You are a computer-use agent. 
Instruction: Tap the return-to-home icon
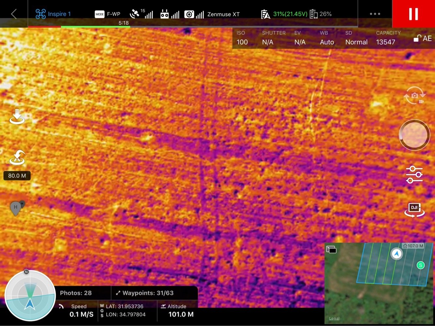pos(17,158)
